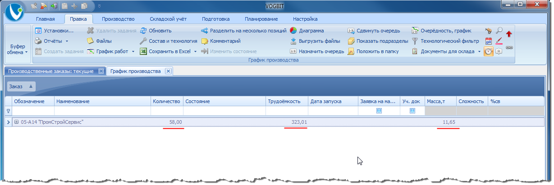Toggle the Уч. док filter checkbox

(412, 111)
